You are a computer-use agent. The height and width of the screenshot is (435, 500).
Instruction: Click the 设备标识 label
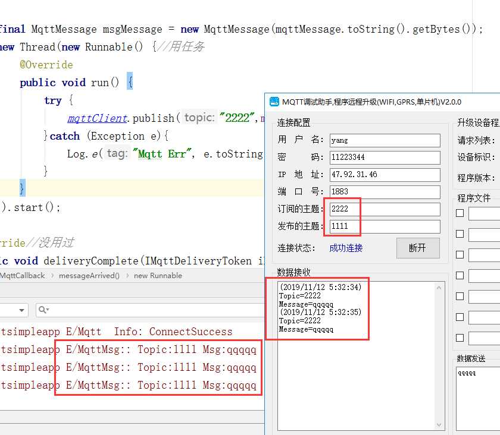(x=476, y=157)
